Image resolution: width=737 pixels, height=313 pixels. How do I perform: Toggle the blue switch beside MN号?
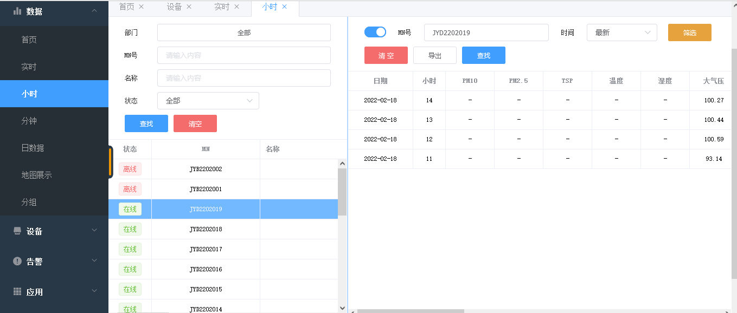click(375, 32)
